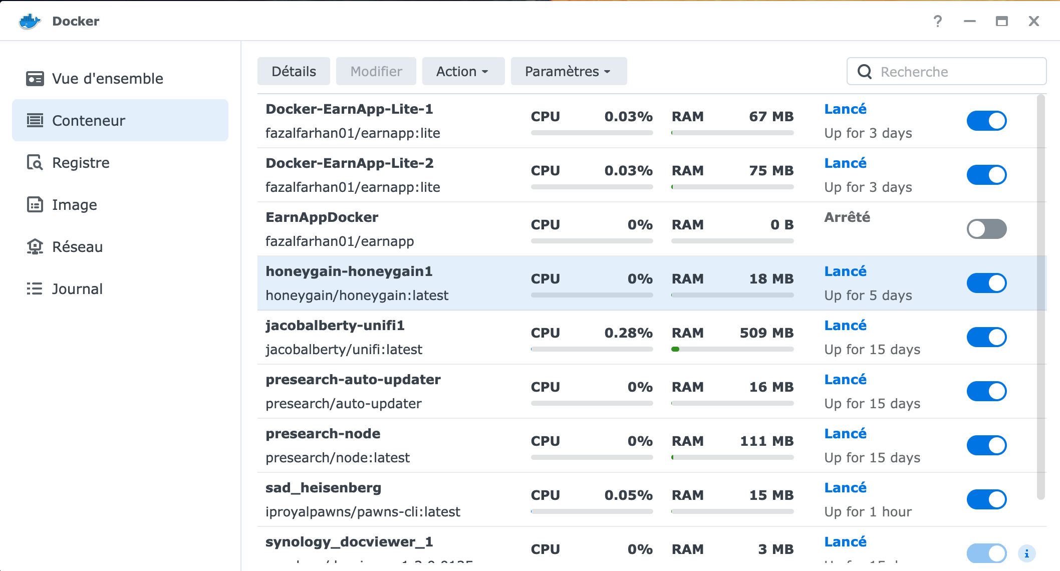Turn off Docker-EarnApp-Lite-2 container switch

987,175
